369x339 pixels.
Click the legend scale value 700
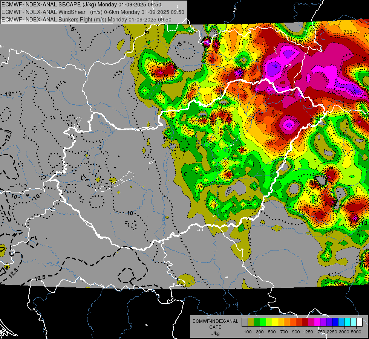click(284, 332)
